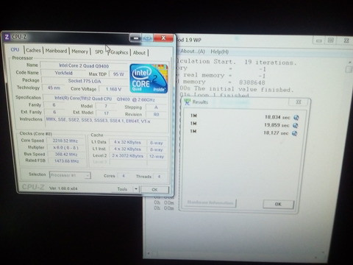Open the Mainboard tab in CPU-Z
The width and height of the screenshot is (353, 265).
click(x=56, y=51)
